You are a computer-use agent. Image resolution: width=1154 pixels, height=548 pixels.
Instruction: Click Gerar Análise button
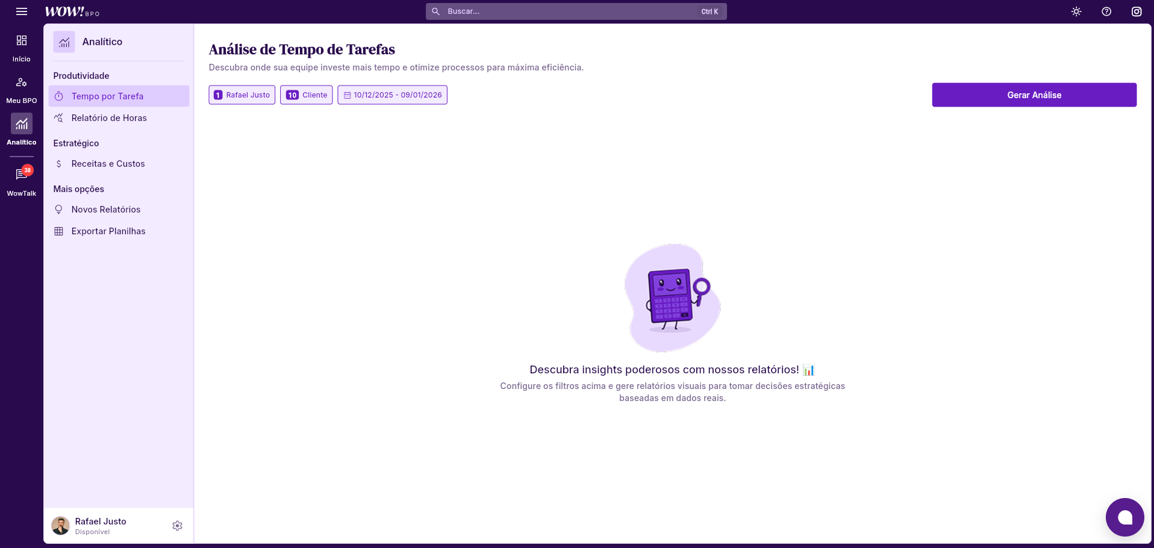point(1034,95)
